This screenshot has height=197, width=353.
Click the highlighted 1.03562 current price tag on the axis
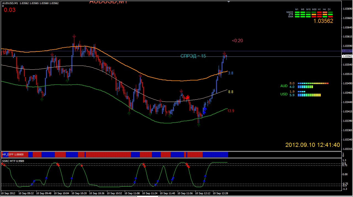point(347,56)
